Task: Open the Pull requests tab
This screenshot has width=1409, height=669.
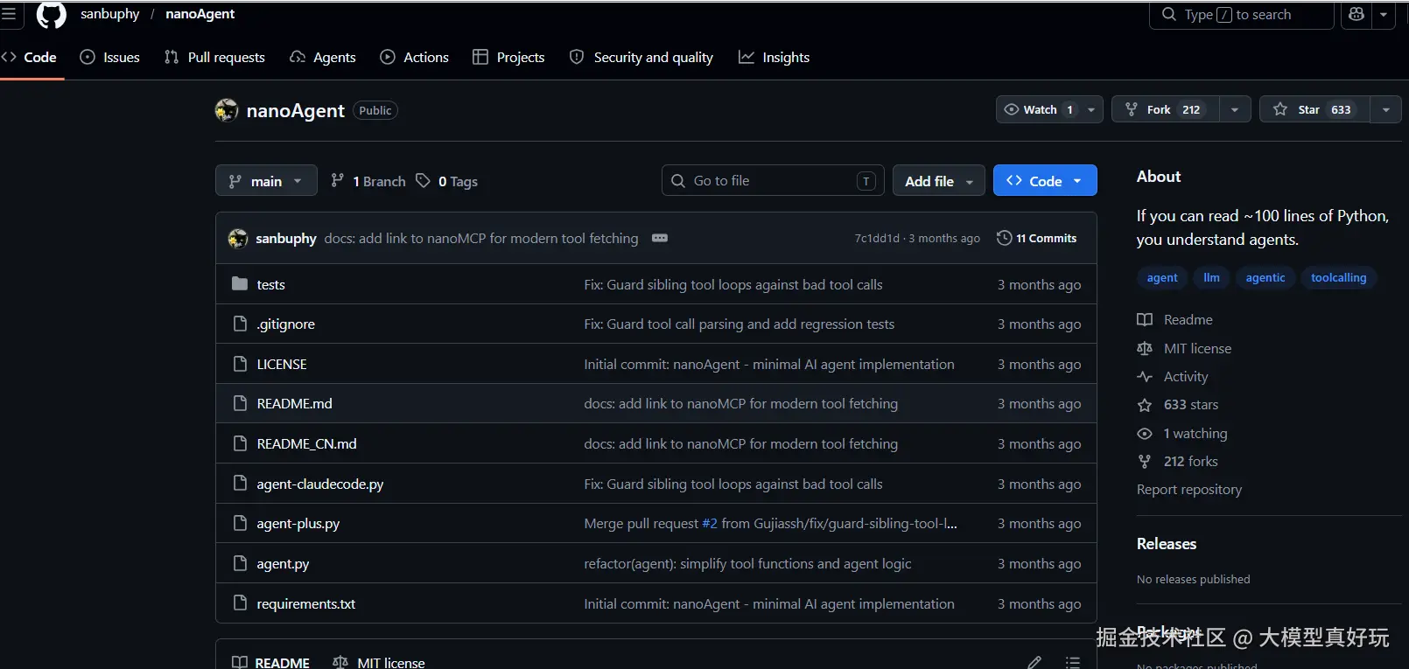Action: click(x=215, y=57)
